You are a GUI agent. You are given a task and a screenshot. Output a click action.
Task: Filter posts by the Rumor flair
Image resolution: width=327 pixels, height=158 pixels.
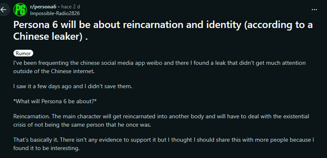(24, 53)
